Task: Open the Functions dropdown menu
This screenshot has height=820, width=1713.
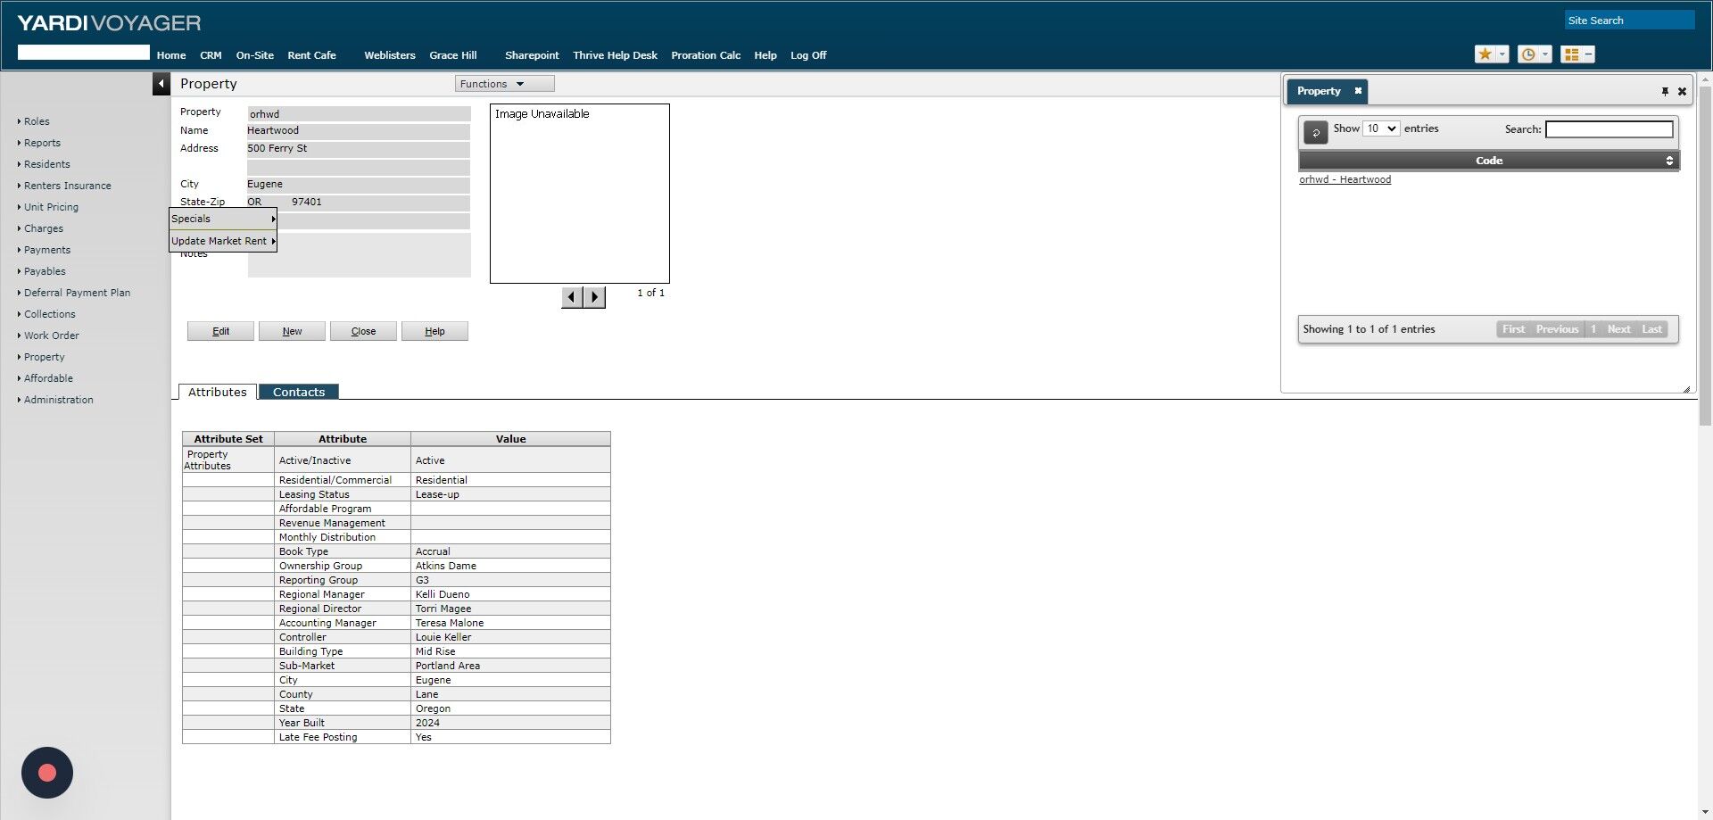Action: pyautogui.click(x=504, y=83)
